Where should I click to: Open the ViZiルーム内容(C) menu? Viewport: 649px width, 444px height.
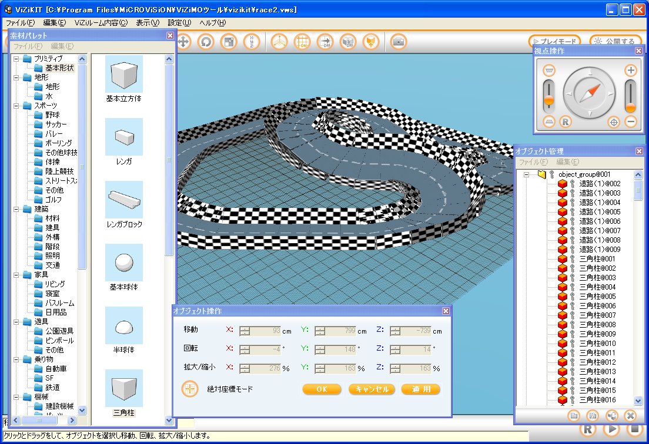click(101, 23)
